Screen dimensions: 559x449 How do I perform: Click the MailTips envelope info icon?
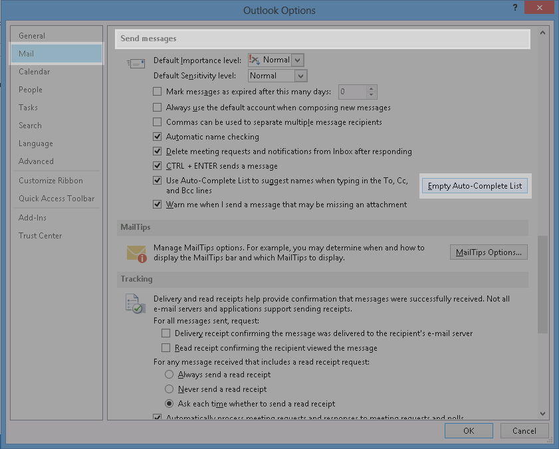pyautogui.click(x=136, y=254)
